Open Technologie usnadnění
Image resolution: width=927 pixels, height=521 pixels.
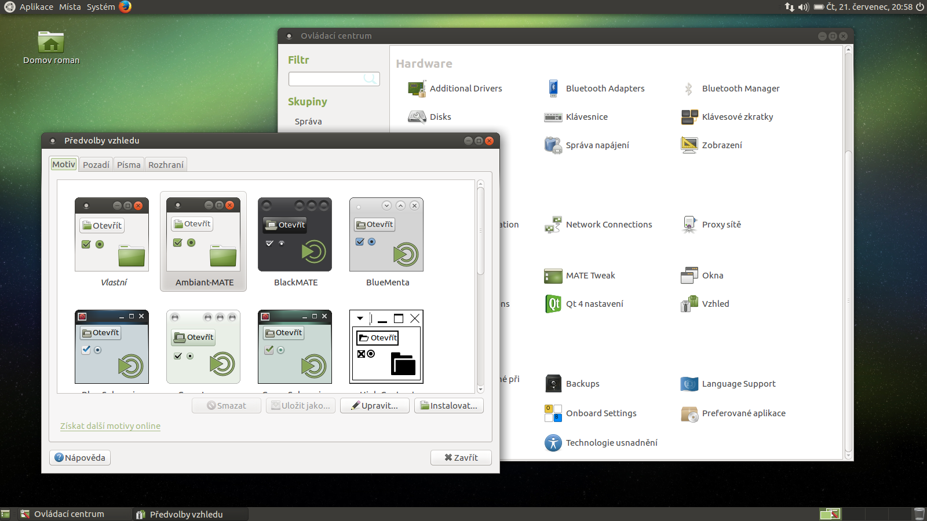(612, 442)
